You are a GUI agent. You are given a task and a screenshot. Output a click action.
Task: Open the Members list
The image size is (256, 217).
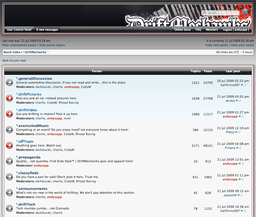click(212, 30)
